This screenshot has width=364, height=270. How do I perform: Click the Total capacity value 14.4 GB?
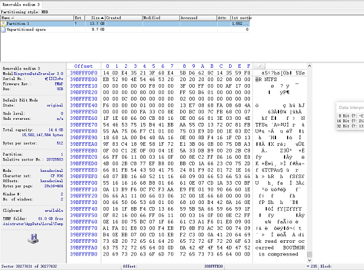pyautogui.click(x=56, y=130)
